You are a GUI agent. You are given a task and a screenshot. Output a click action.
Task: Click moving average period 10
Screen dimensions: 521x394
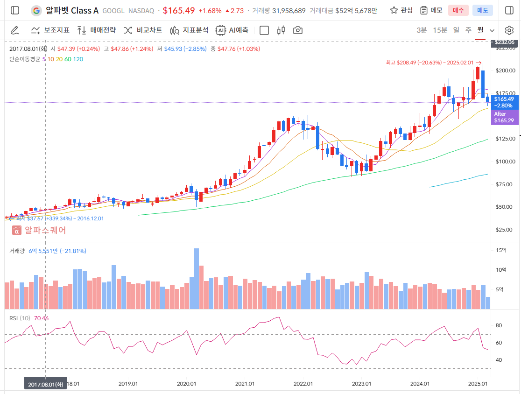(50, 59)
